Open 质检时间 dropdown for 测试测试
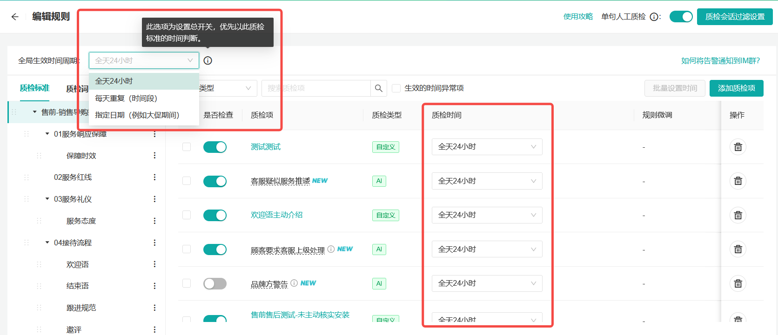The image size is (778, 335). click(x=487, y=147)
